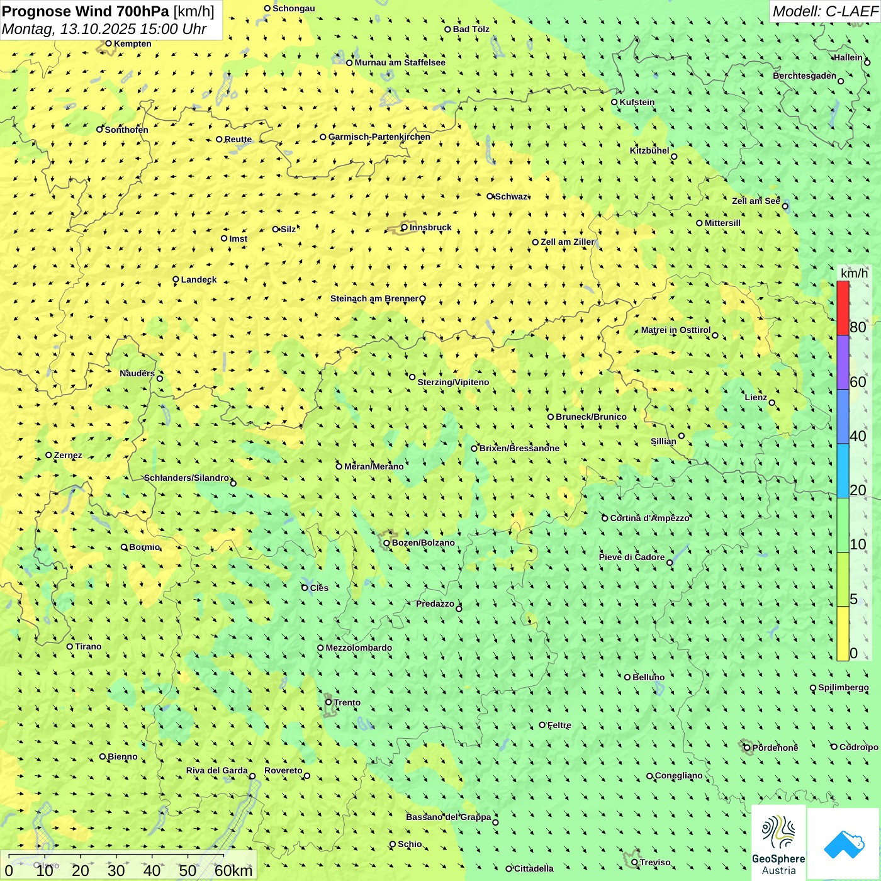Click the 'Predazzo' label
Image resolution: width=881 pixels, height=881 pixels.
(x=435, y=603)
